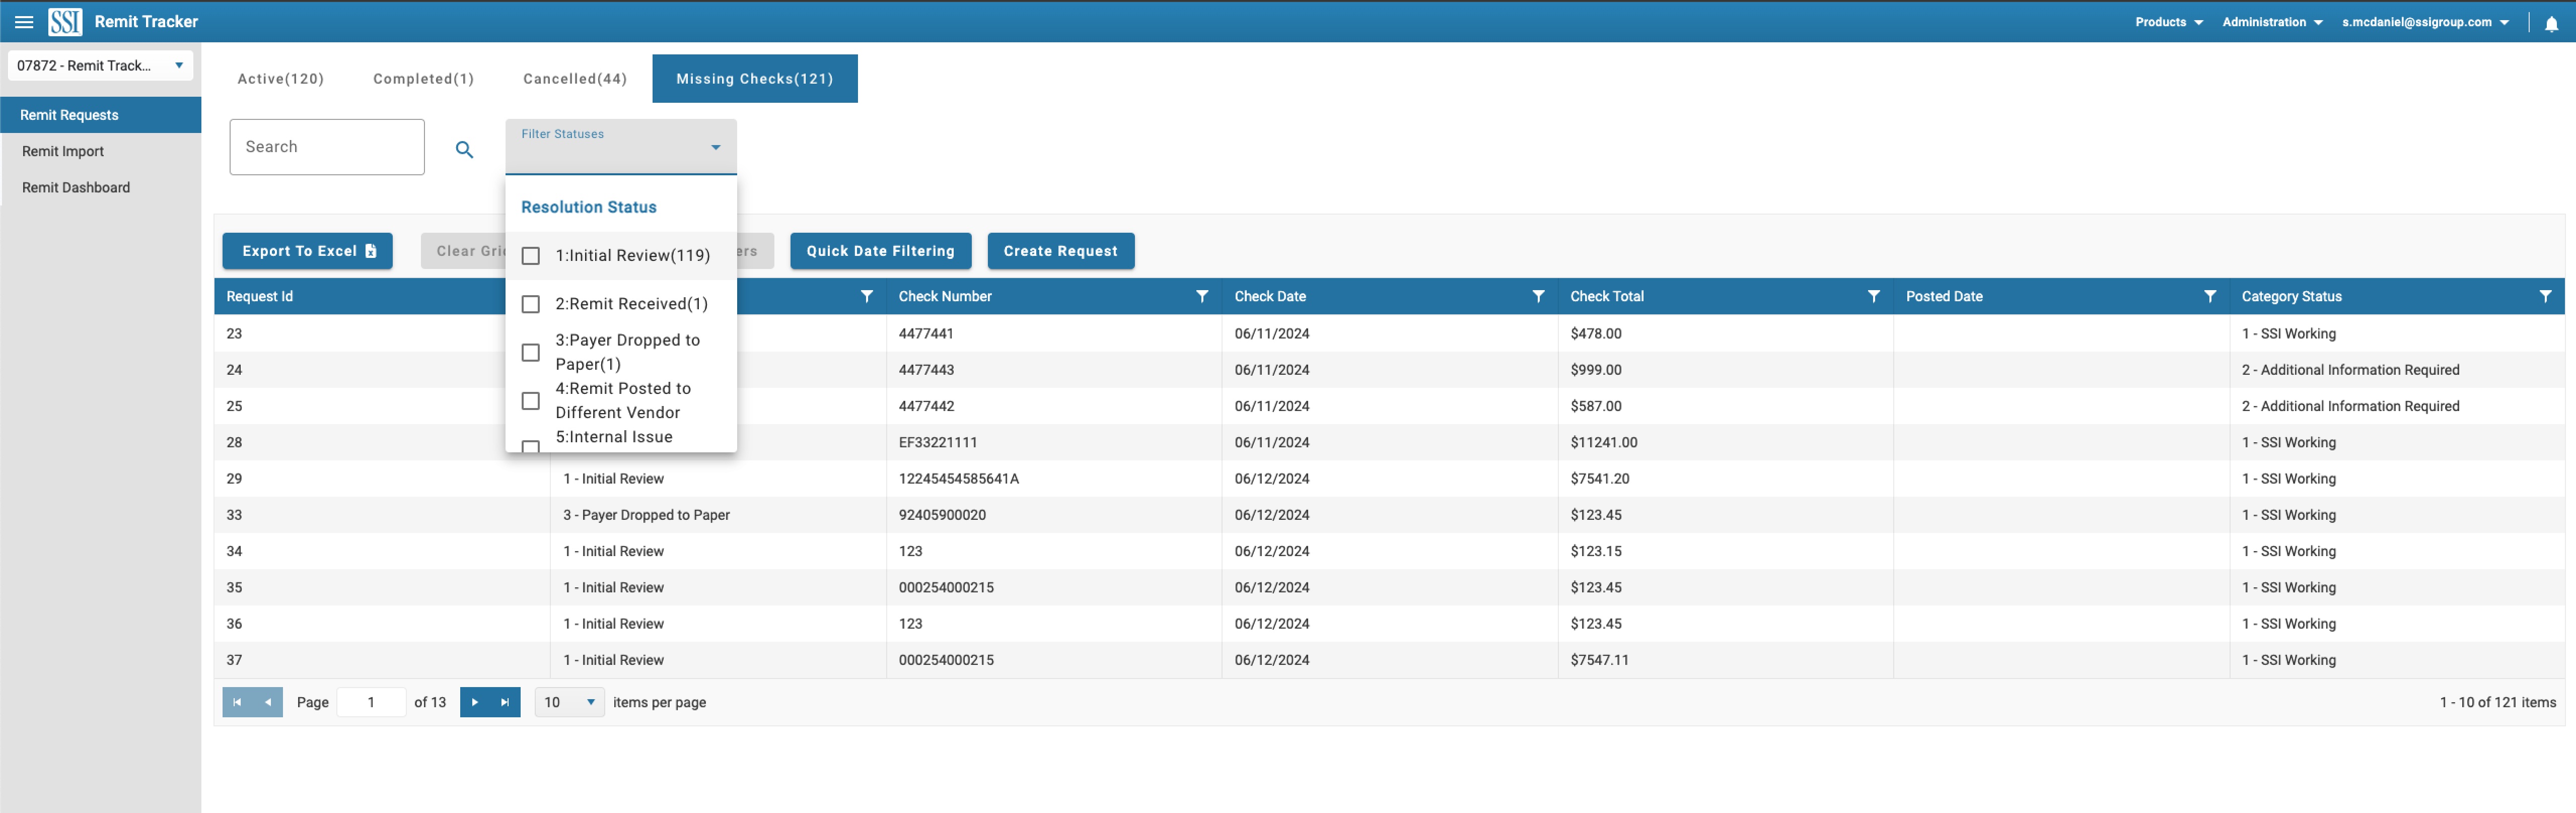This screenshot has width=2576, height=813.
Task: Open Remit Dashboard in sidebar
Action: click(100, 187)
